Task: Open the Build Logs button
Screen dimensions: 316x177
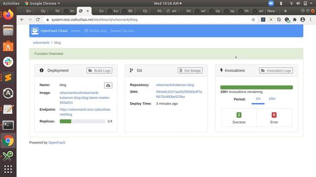Action: coord(99,70)
